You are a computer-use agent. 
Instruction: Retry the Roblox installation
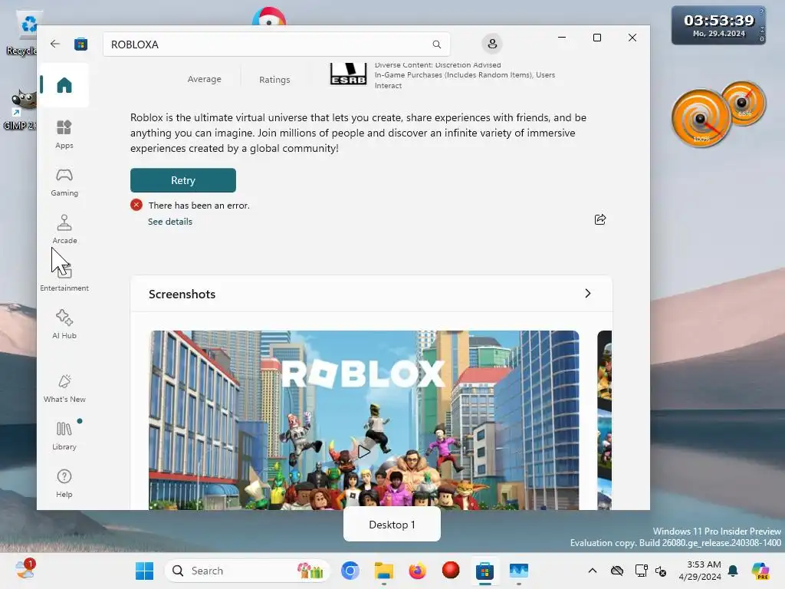coord(182,180)
